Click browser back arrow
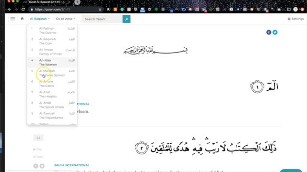The image size is (307, 172). pos(10,9)
